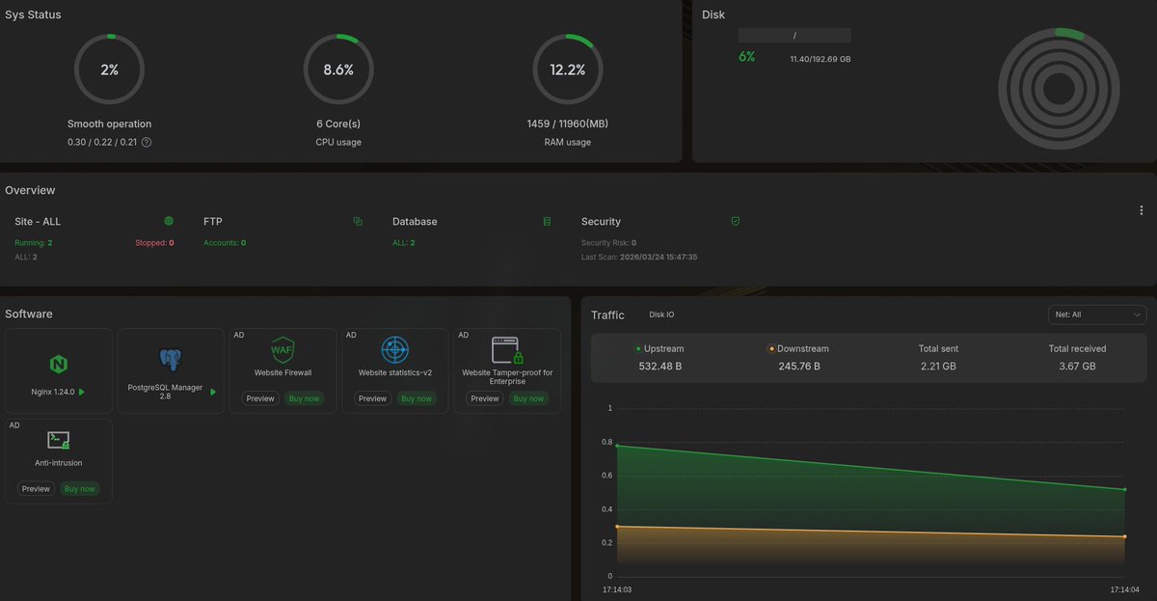Click the Nginx logo icon

point(59,364)
